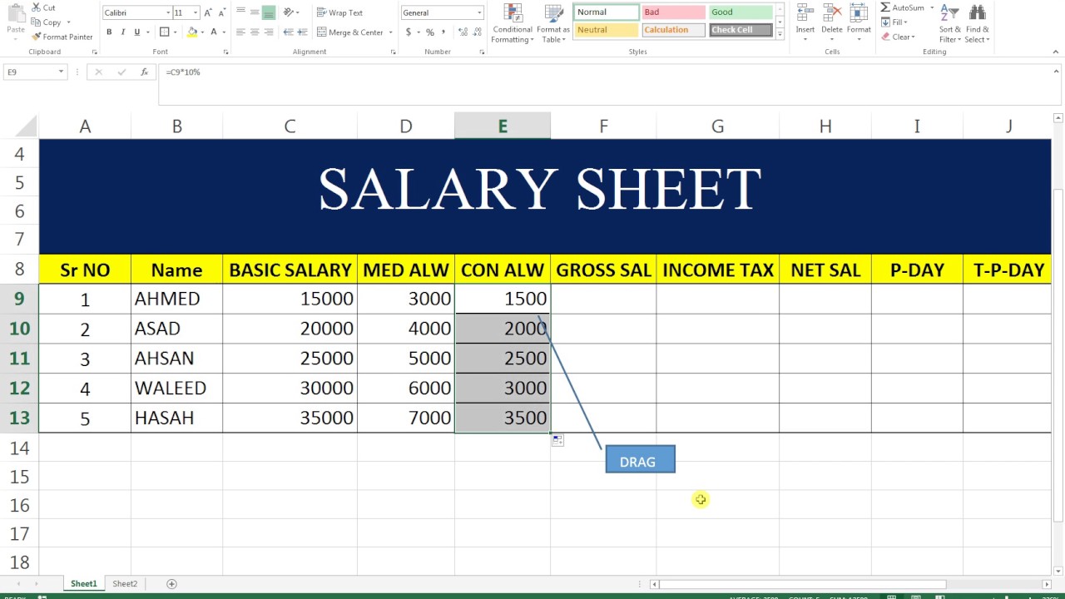
Task: Toggle Bottom Align for the cell
Action: click(268, 12)
